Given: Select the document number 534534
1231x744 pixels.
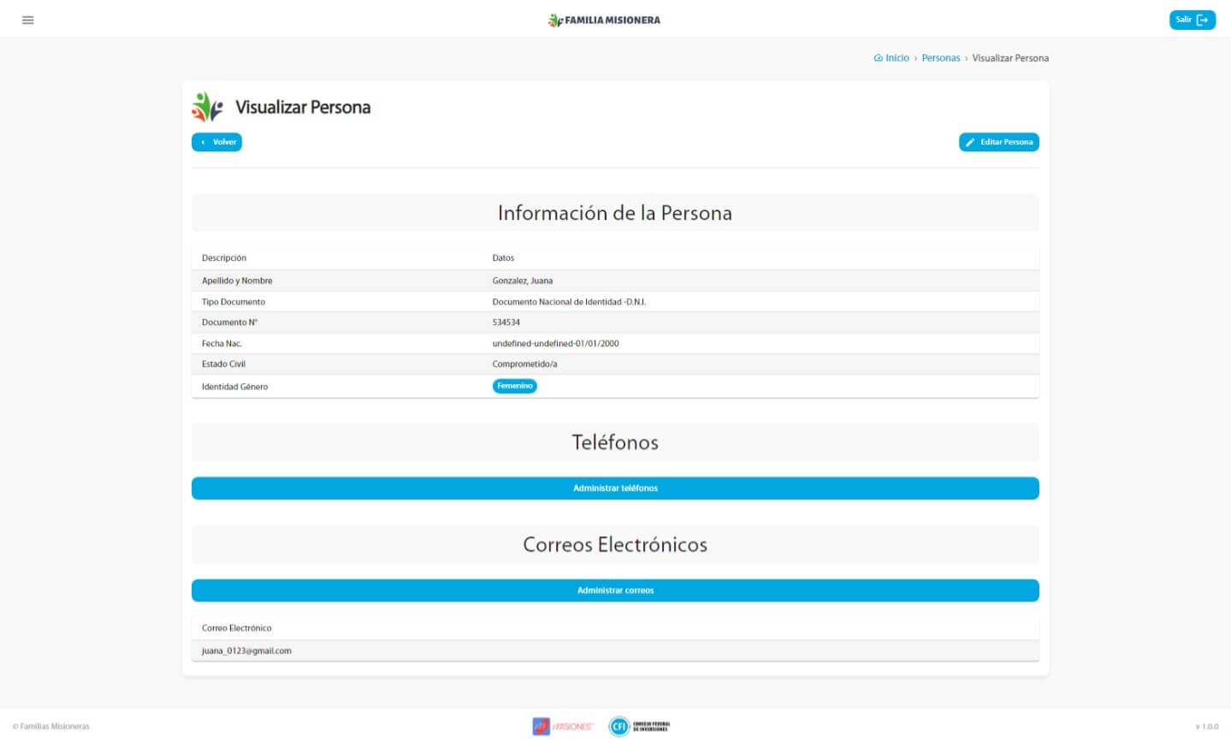Looking at the screenshot, I should coord(506,322).
